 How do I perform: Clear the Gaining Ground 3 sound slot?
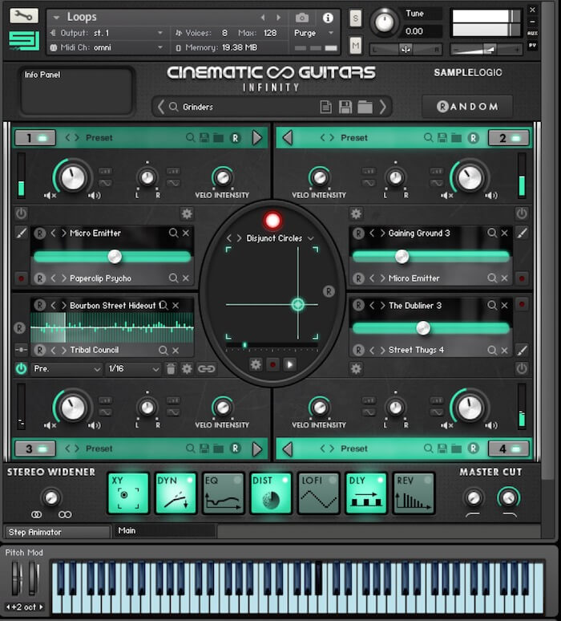[505, 233]
